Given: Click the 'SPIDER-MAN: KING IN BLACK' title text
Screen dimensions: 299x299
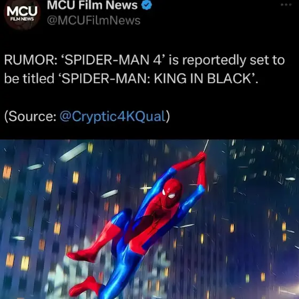Looking at the screenshot, I should click(157, 78).
